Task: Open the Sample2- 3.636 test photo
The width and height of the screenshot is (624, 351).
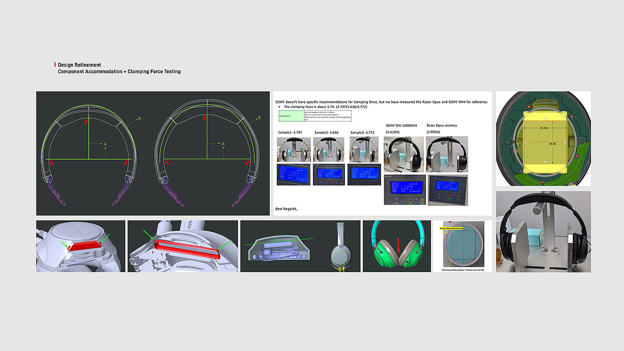Action: (x=329, y=149)
